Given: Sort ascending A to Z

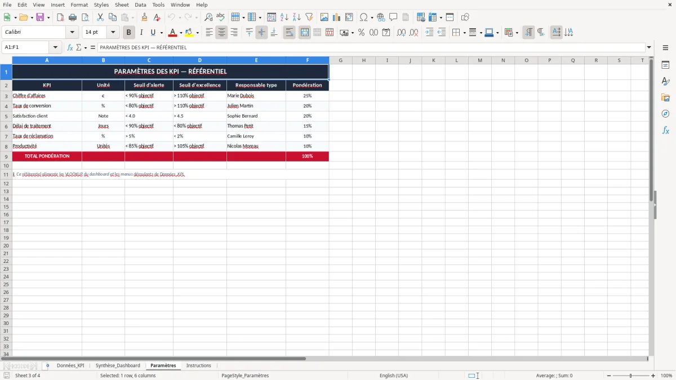Looking at the screenshot, I should point(284,17).
